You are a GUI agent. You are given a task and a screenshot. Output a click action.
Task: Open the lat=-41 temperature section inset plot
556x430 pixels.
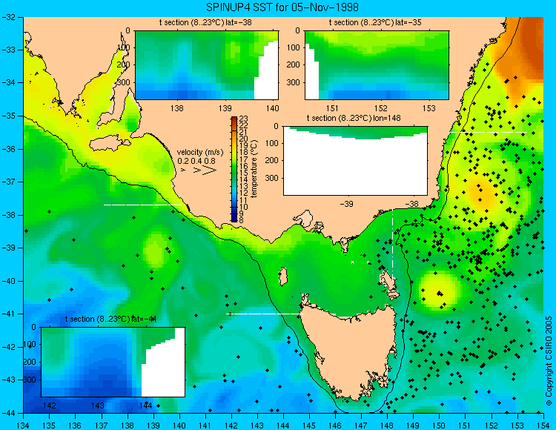tap(113, 362)
